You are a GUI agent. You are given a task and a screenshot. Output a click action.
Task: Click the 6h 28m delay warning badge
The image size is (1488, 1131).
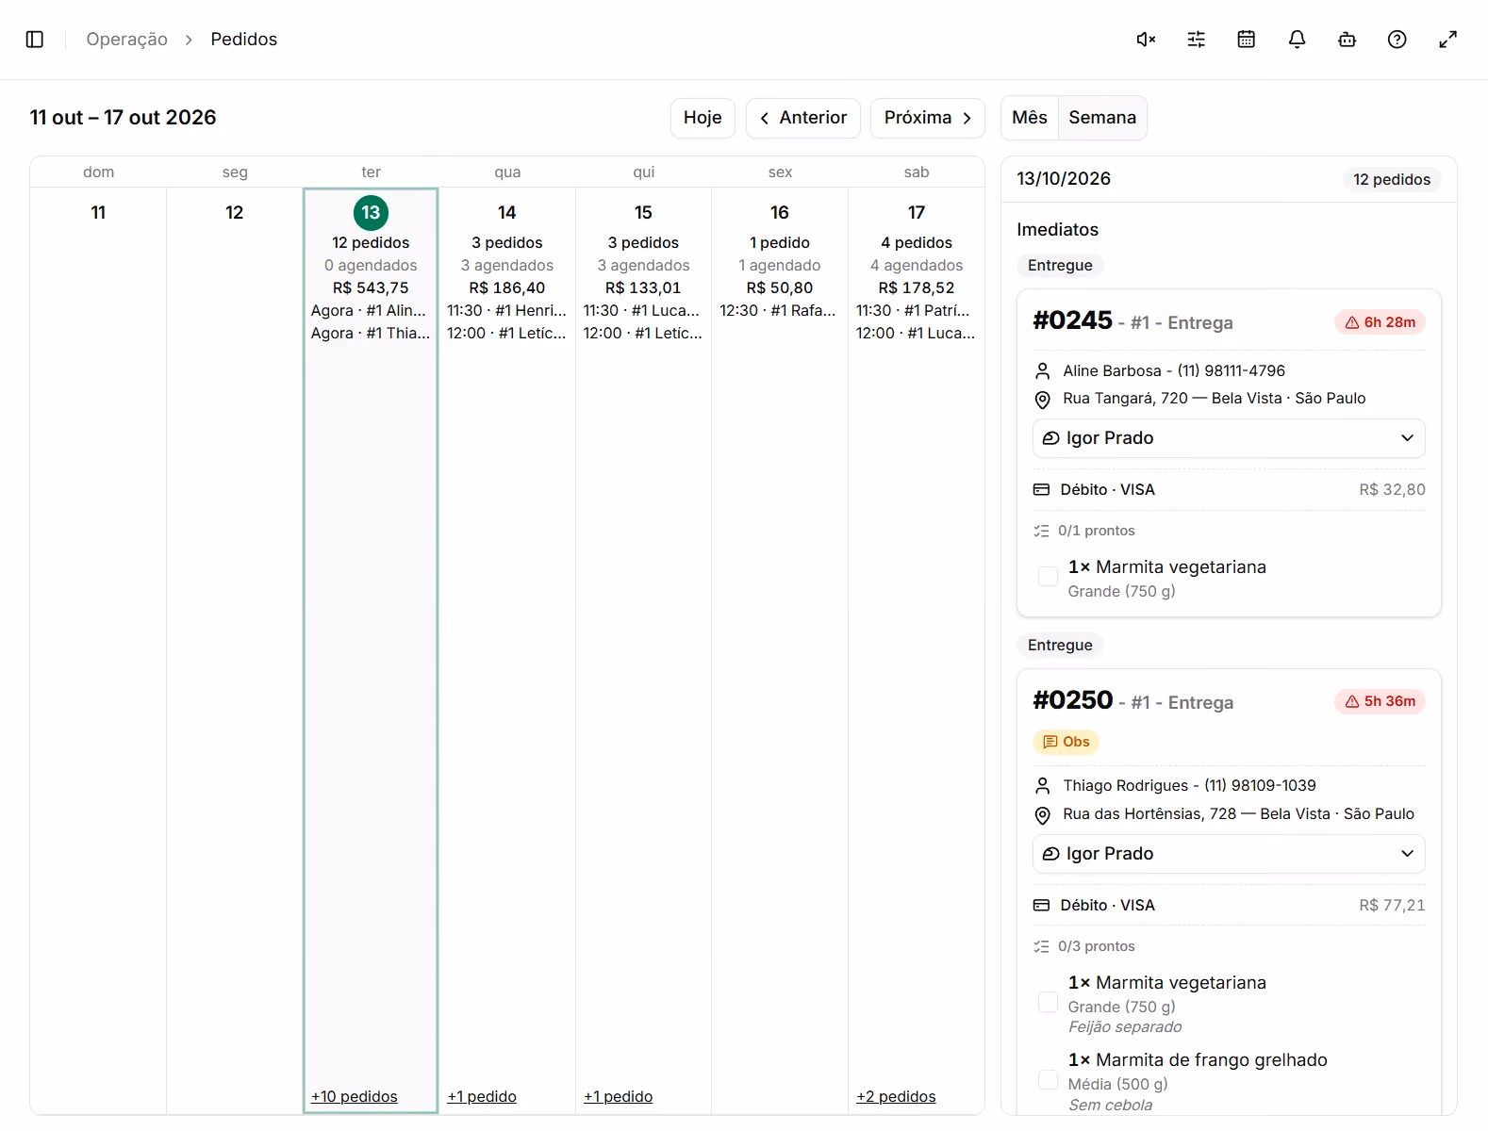coord(1380,322)
